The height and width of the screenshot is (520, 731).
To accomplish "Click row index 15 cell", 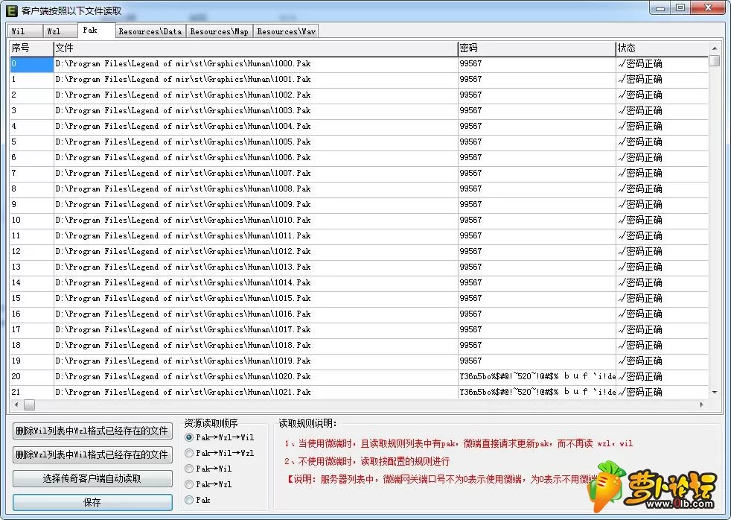I will 32,298.
